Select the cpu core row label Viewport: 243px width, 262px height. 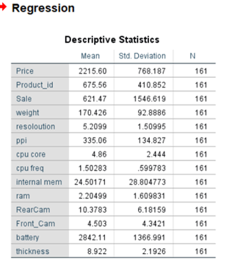coord(31,154)
